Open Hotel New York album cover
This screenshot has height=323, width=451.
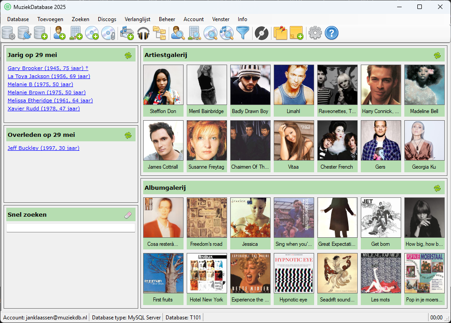click(207, 273)
